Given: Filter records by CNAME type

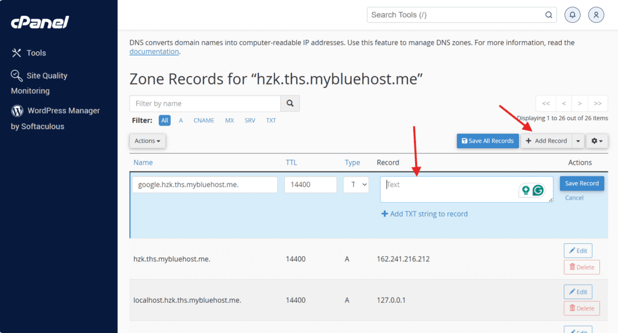Looking at the screenshot, I should [x=204, y=121].
